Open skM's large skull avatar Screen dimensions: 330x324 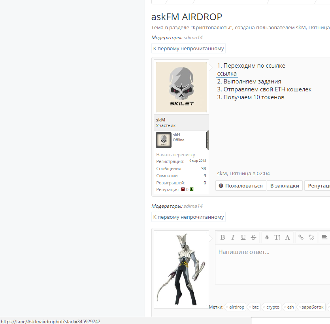click(x=181, y=87)
